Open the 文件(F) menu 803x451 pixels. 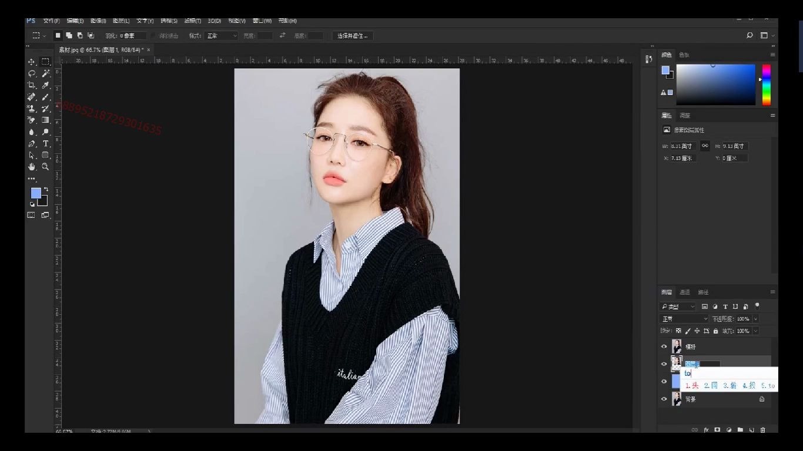[x=51, y=21]
